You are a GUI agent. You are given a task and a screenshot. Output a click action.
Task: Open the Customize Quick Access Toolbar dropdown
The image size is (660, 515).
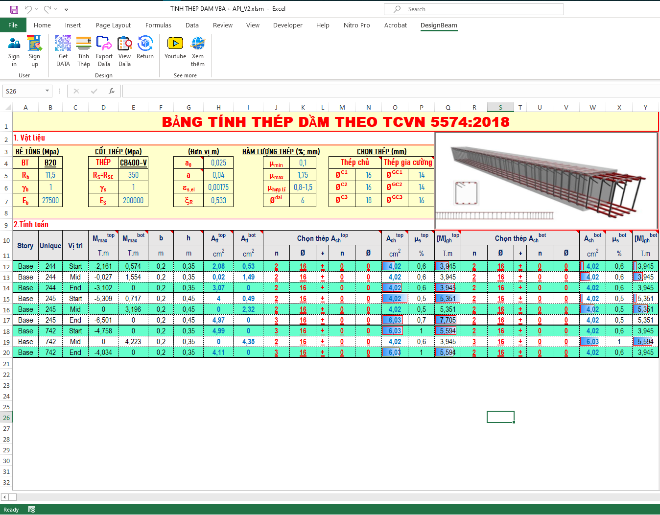tap(66, 9)
